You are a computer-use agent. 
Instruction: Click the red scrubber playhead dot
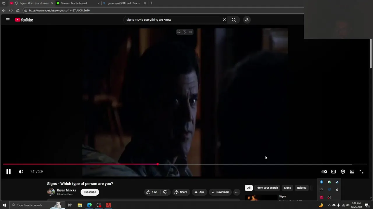click(158, 164)
